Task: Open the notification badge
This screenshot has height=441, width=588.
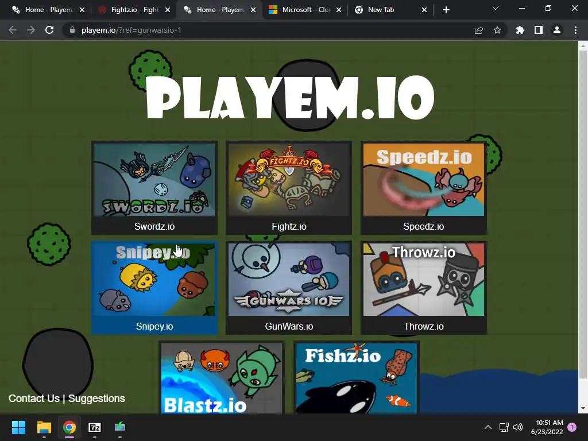Action: [x=572, y=427]
